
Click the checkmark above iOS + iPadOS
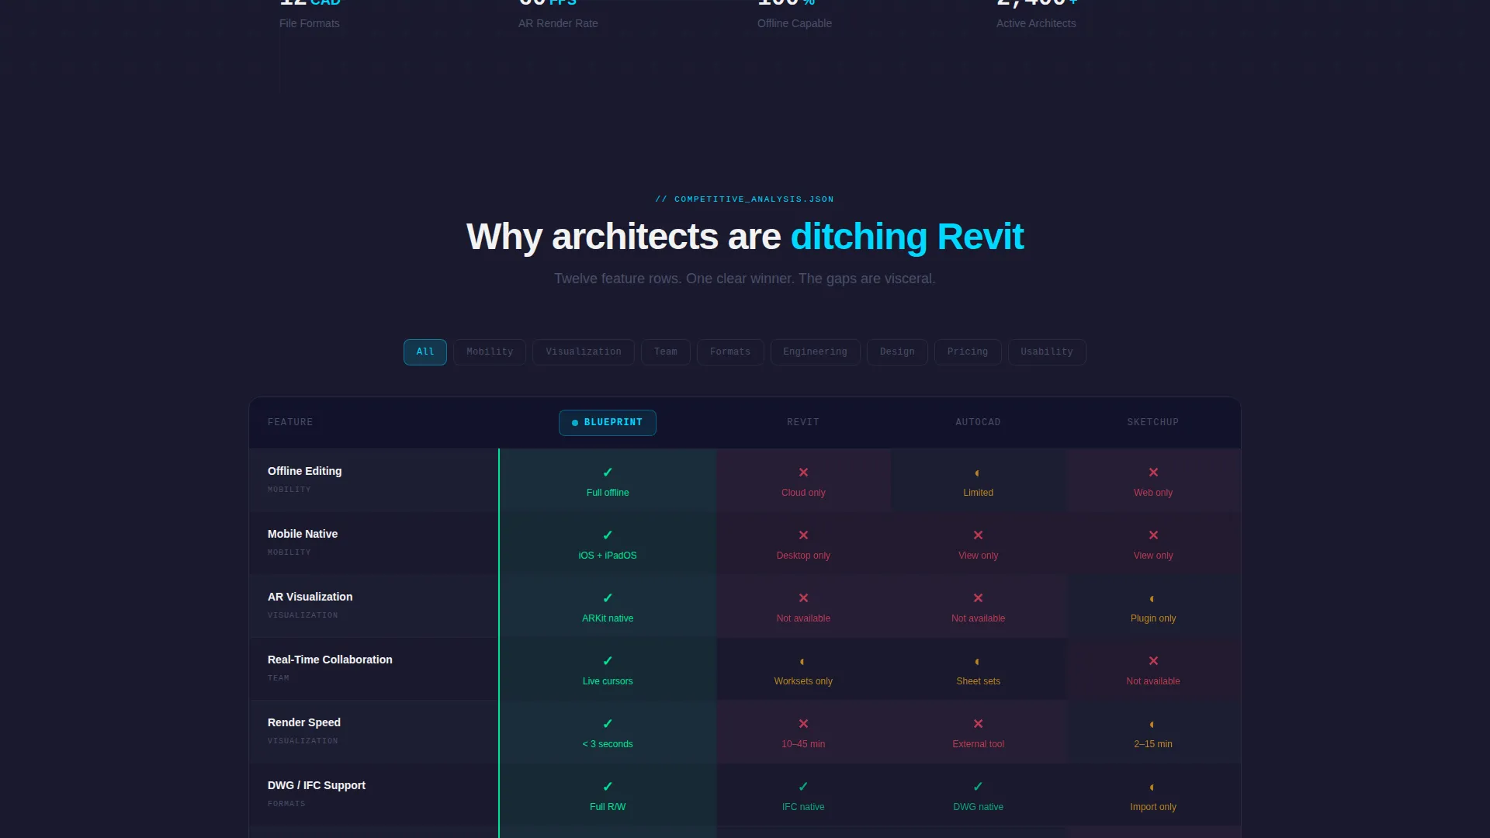point(608,535)
